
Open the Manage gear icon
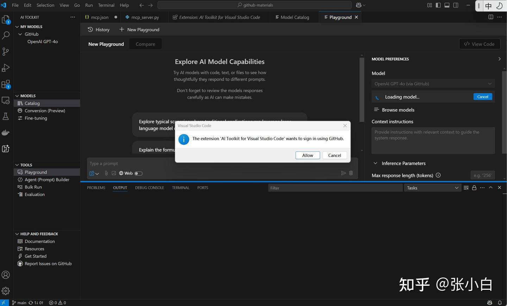click(x=6, y=291)
